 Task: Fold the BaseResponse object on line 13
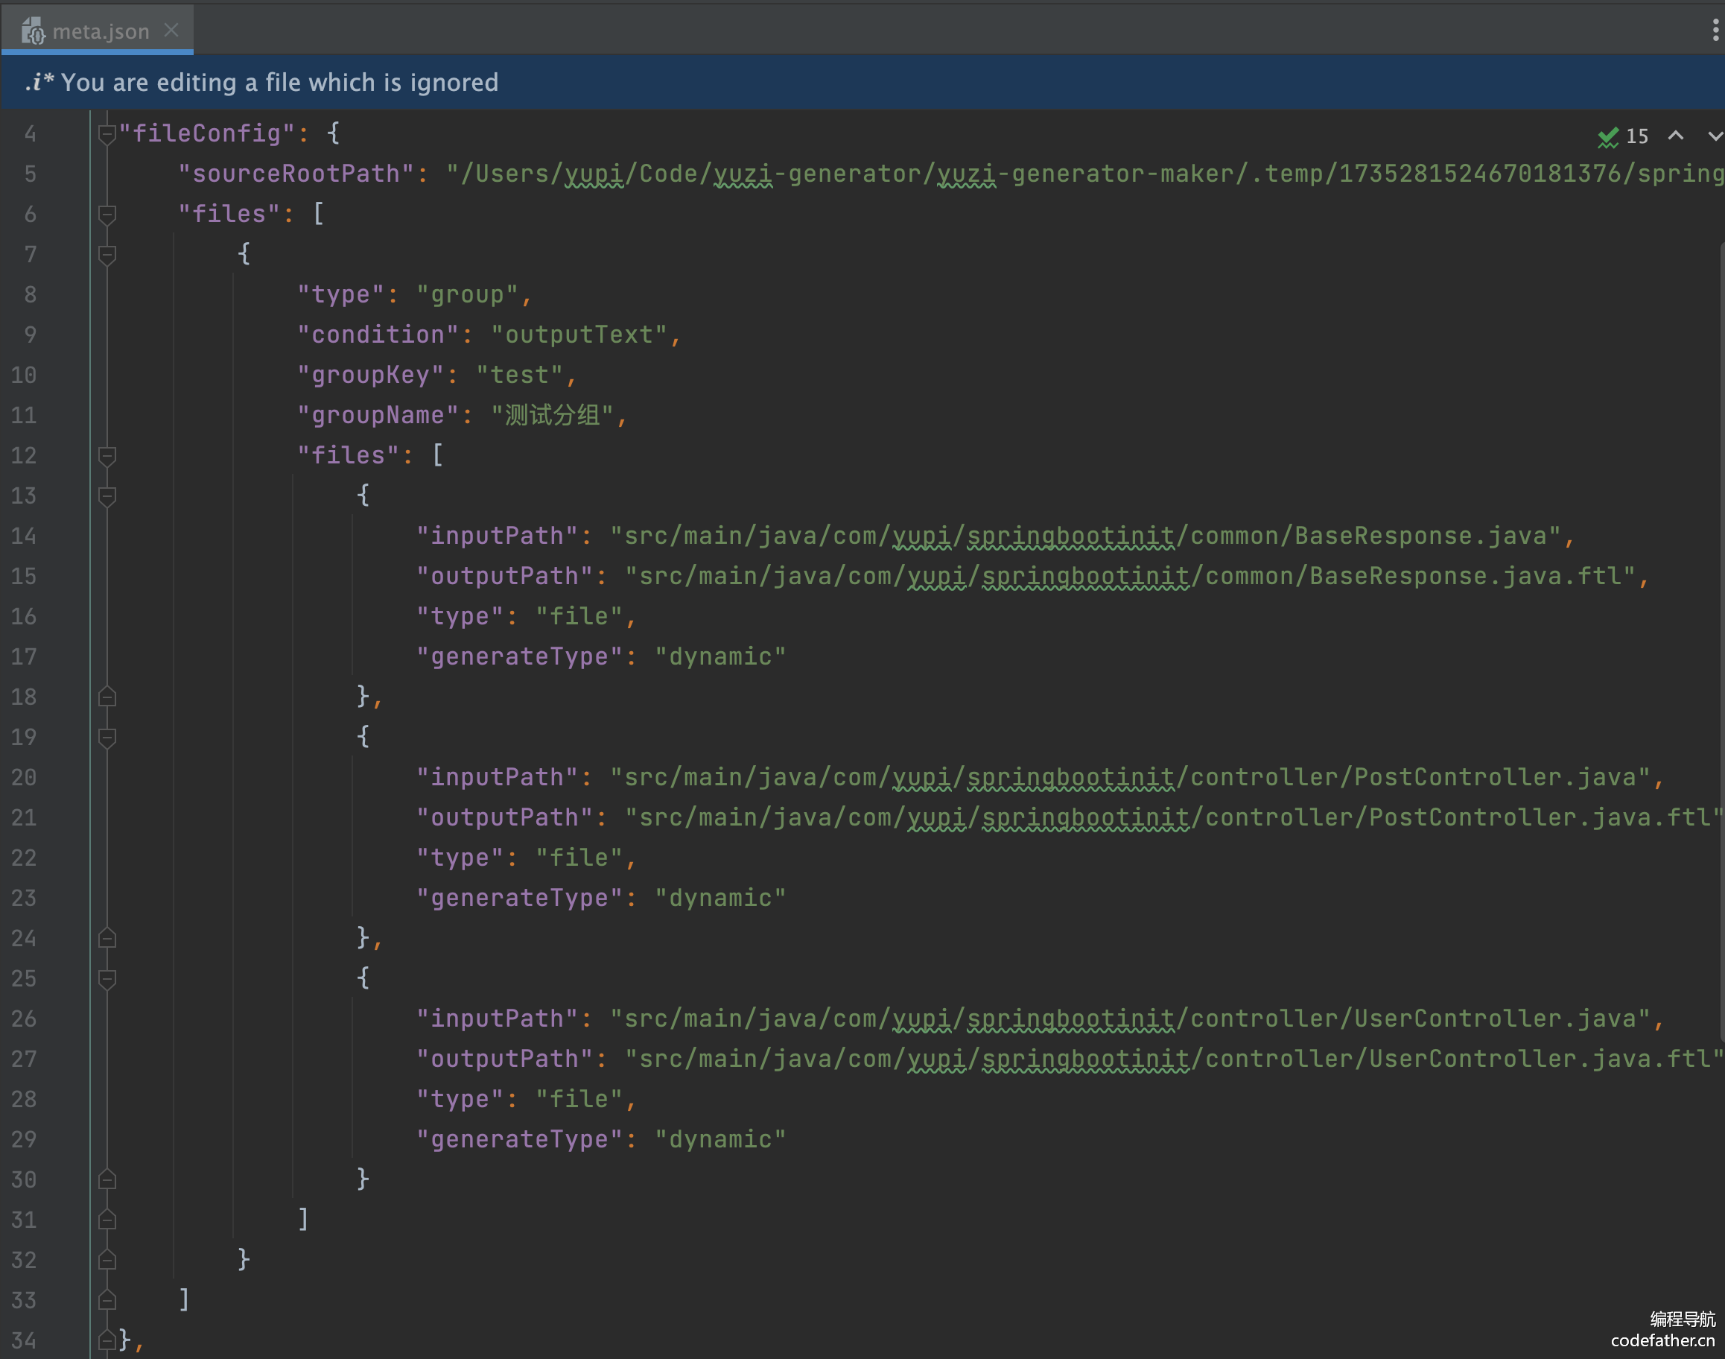pos(107,495)
